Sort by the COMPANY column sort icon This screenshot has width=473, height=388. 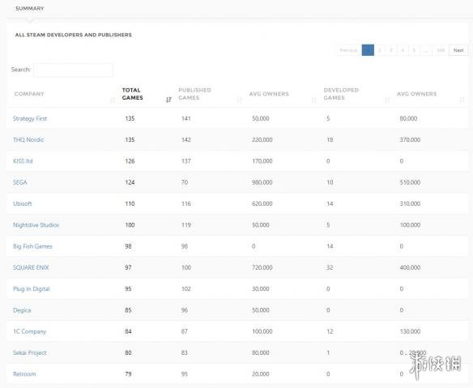(113, 100)
